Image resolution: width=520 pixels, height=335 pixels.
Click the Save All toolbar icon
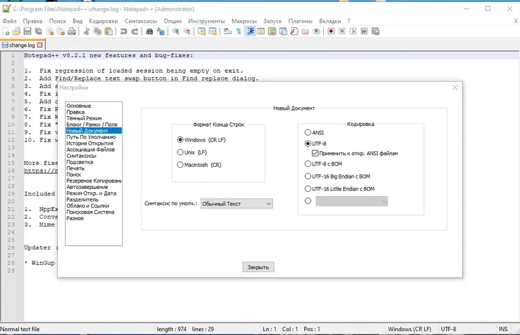[38, 31]
